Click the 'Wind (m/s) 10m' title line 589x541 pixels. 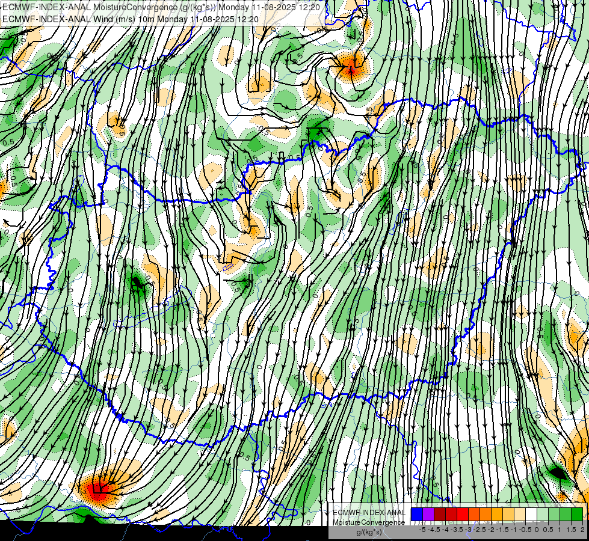click(131, 19)
